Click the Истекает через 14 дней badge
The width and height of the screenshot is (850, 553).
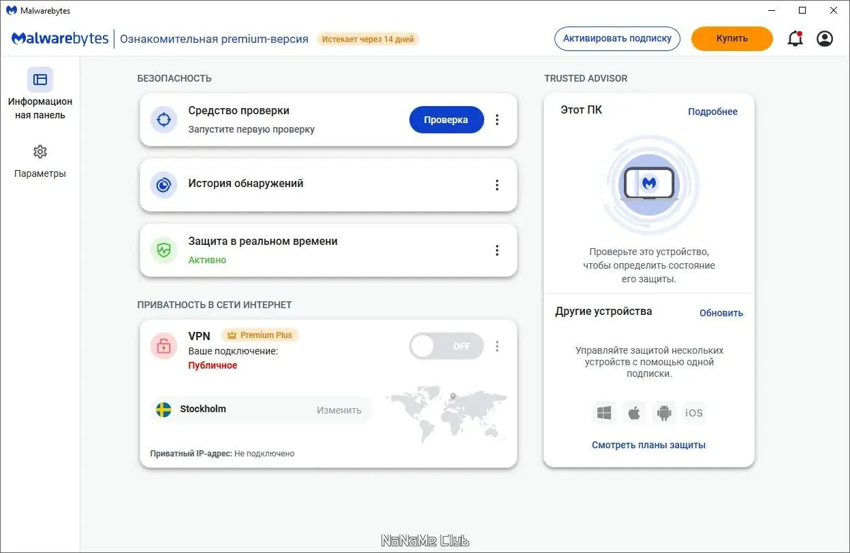click(368, 39)
